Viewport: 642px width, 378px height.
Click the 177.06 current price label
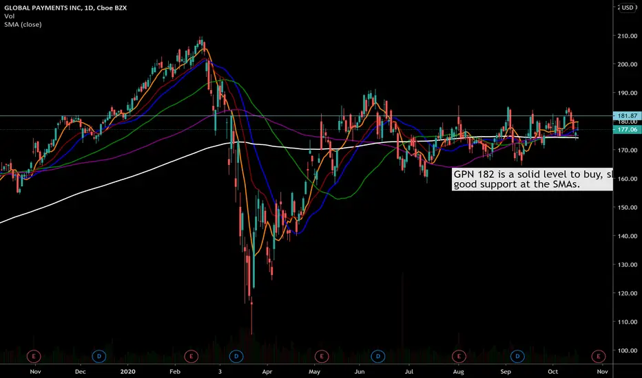(628, 129)
